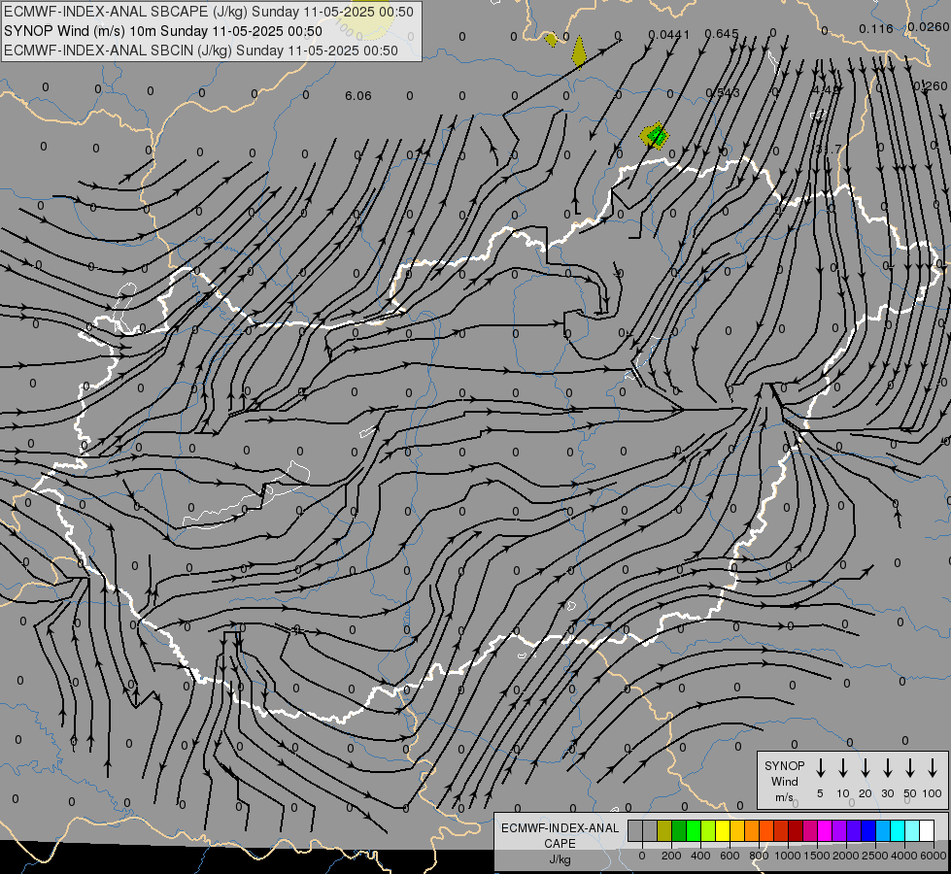Viewport: 951px width, 874px height.
Task: Click the wind arrow above the 100 label
Action: (933, 768)
